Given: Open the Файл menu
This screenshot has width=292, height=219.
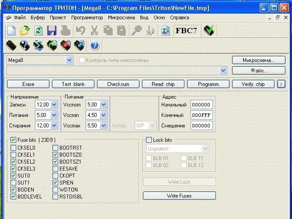Looking at the screenshot, I should tap(20, 17).
